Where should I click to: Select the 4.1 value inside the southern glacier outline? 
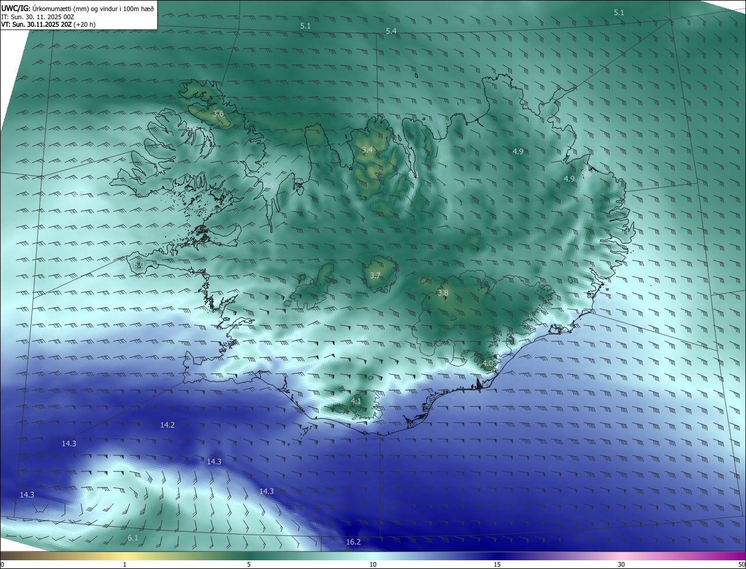coord(356,401)
